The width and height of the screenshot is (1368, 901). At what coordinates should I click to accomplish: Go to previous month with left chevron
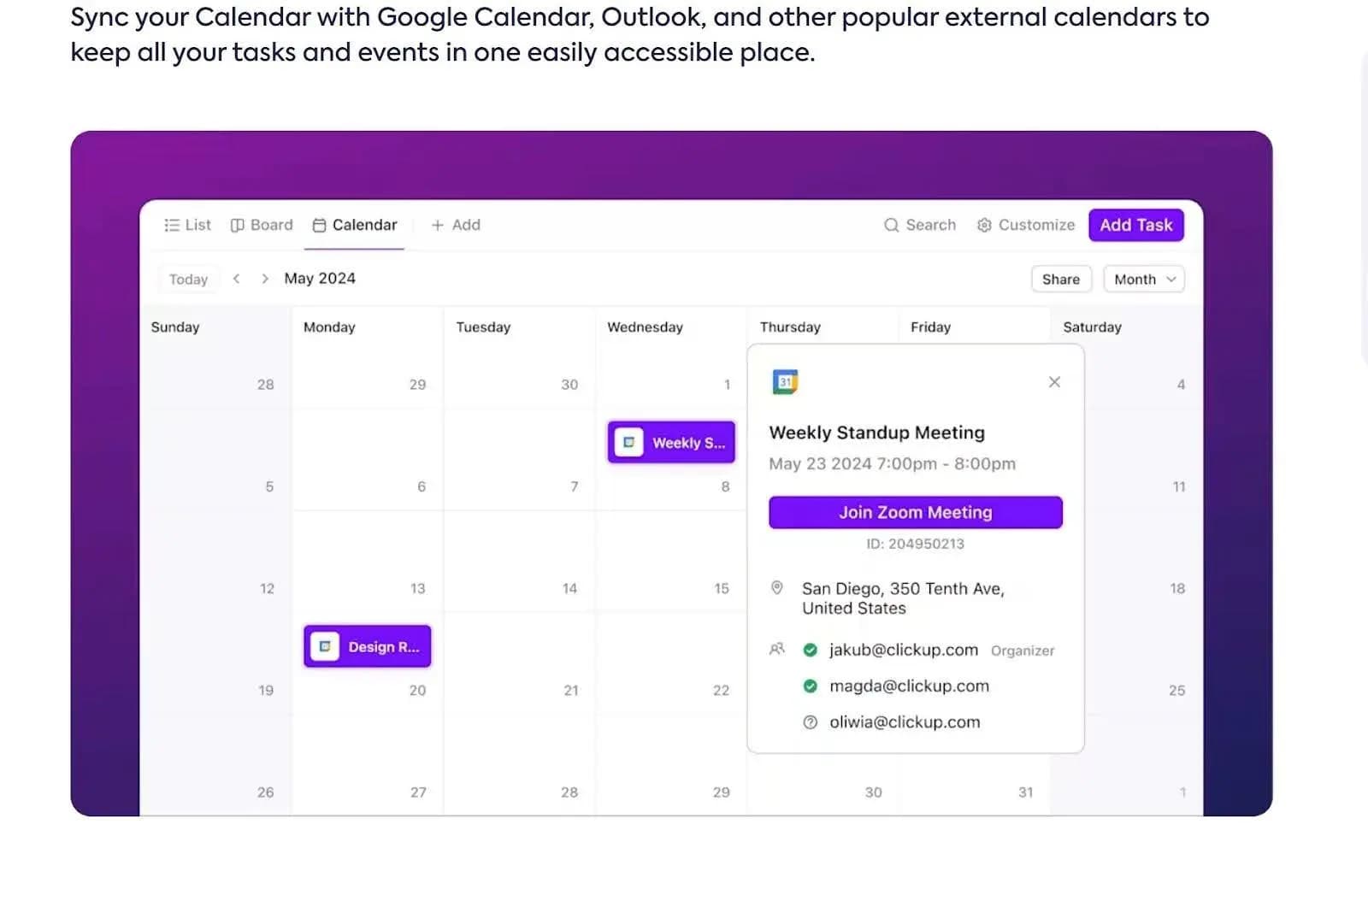[237, 279]
